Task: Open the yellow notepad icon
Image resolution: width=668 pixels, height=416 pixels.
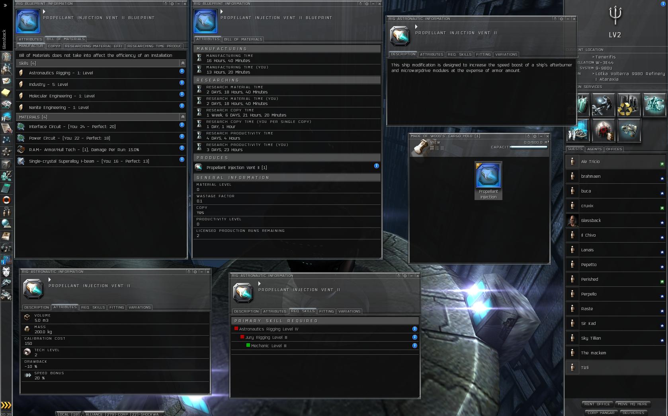Action: point(6,93)
